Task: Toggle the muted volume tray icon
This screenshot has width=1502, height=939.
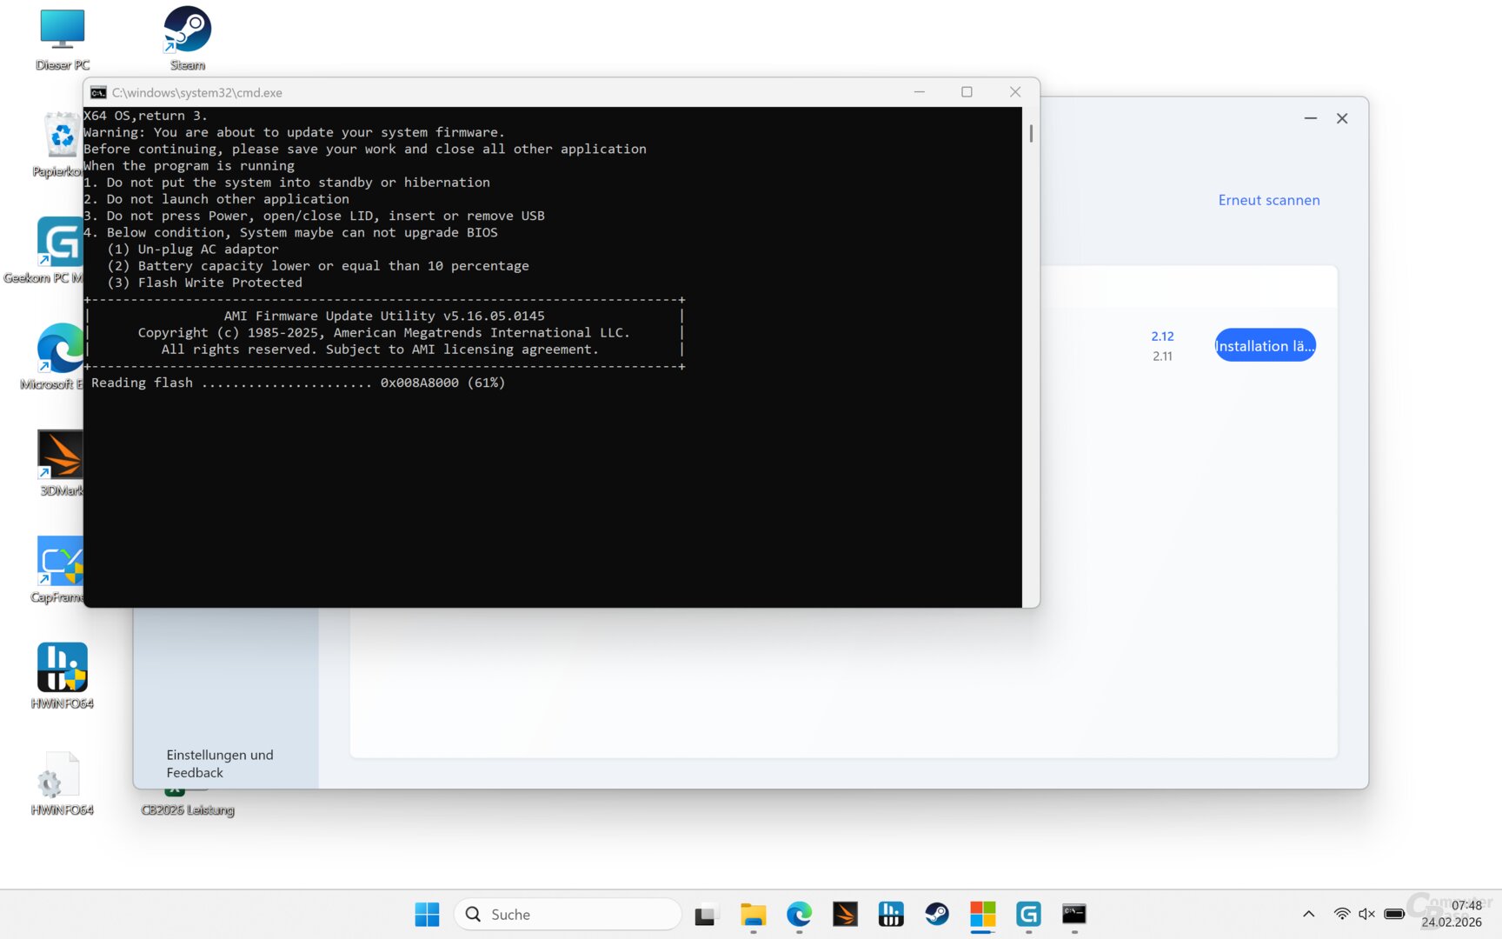Action: (x=1366, y=914)
